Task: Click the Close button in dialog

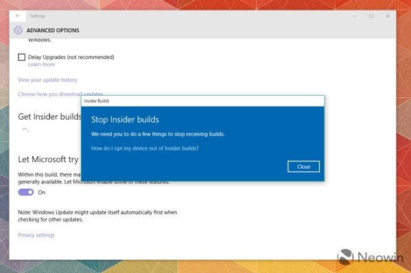Action: pyautogui.click(x=303, y=167)
